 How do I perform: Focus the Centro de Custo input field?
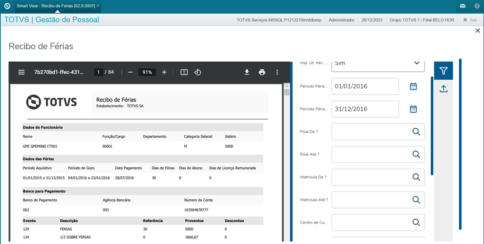(378, 223)
